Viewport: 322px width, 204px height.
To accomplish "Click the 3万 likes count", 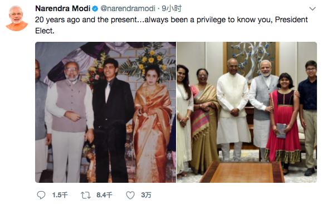I will tap(146, 195).
